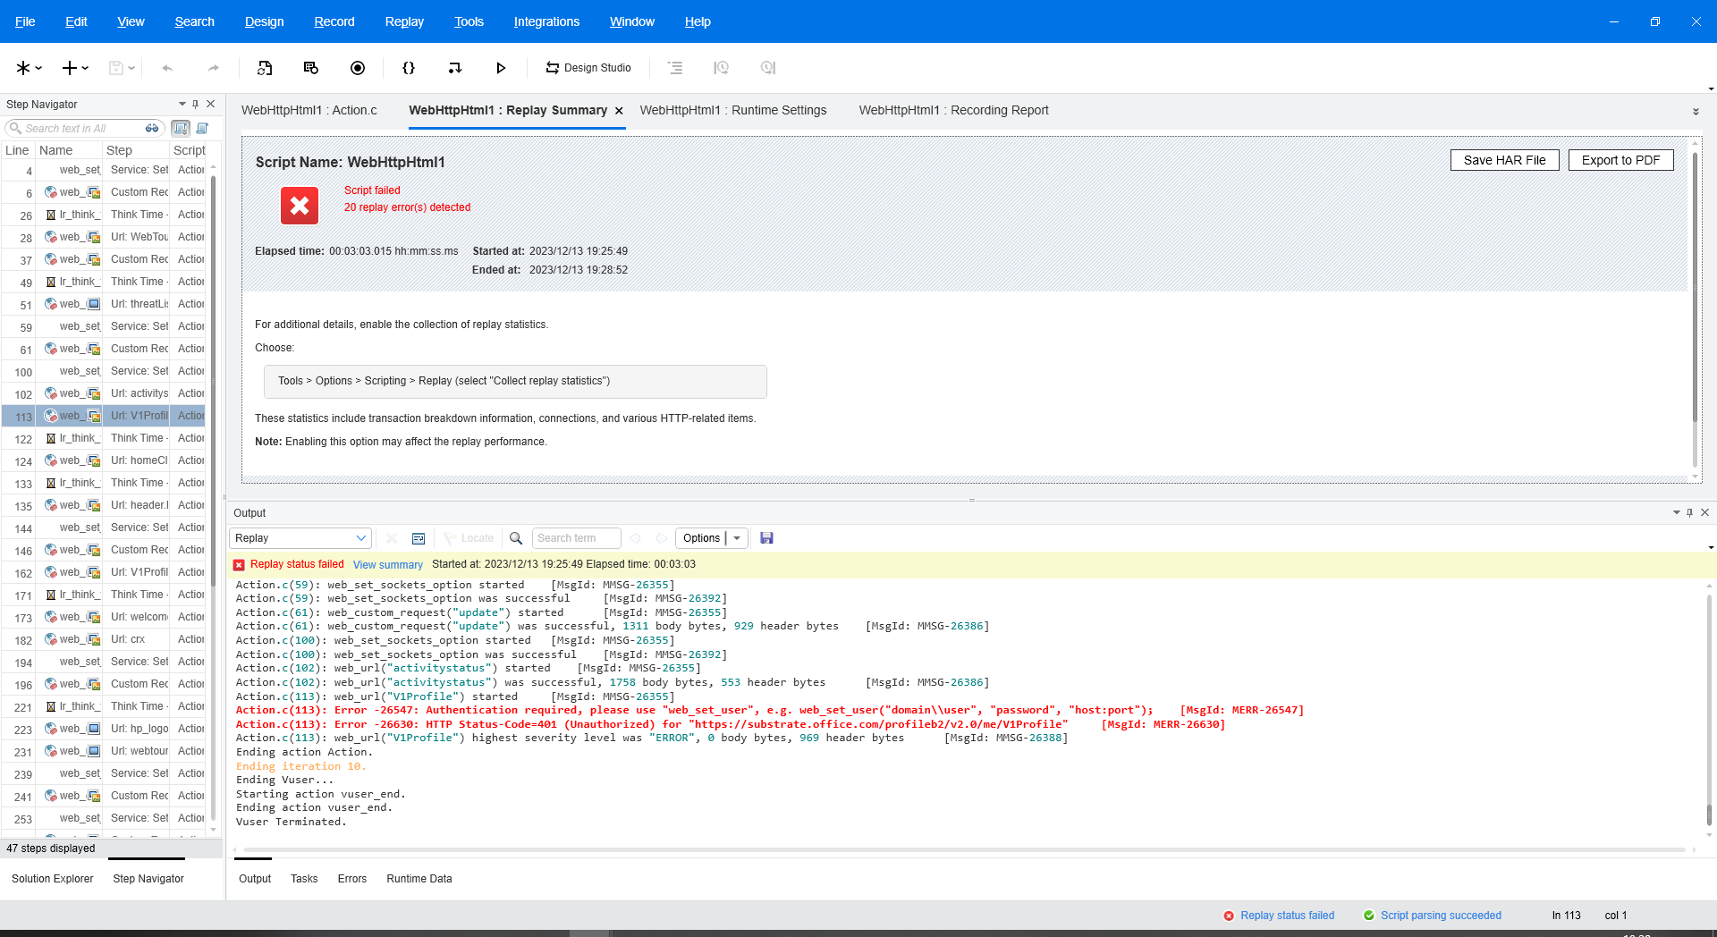The width and height of the screenshot is (1717, 937).
Task: Open Step Navigator panel options dropdown arrow
Action: (x=182, y=105)
